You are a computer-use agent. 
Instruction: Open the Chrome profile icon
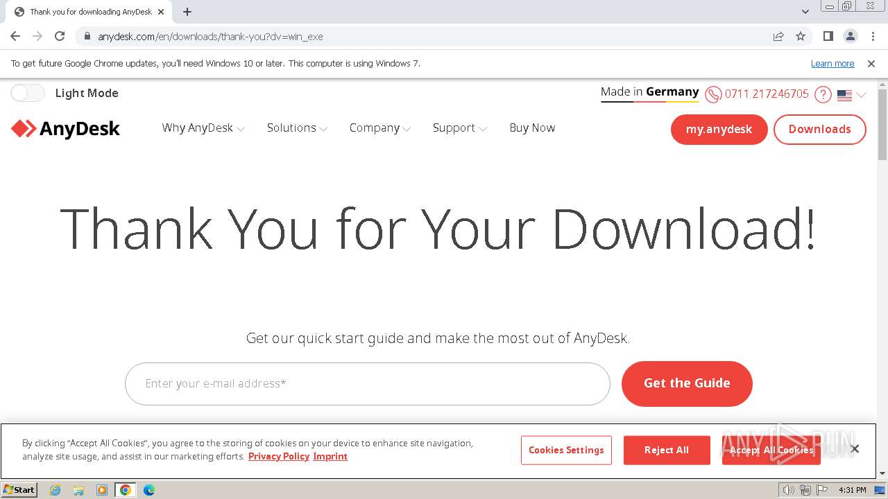[851, 37]
